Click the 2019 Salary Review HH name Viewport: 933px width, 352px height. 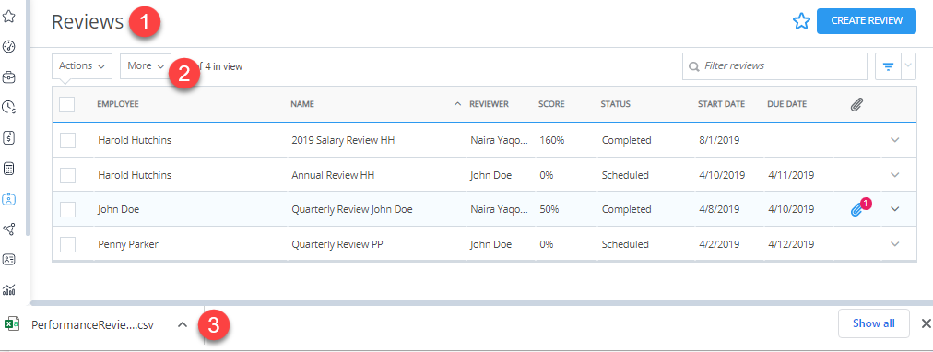click(343, 140)
